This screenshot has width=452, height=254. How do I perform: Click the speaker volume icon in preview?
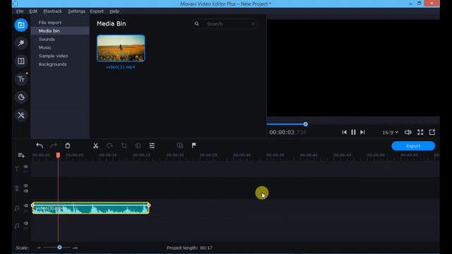[408, 132]
